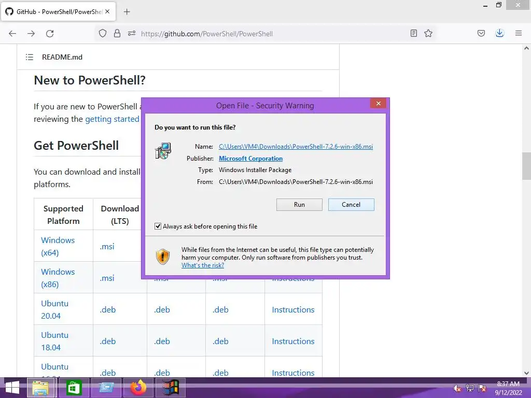Click the Run button in security warning

tap(299, 204)
